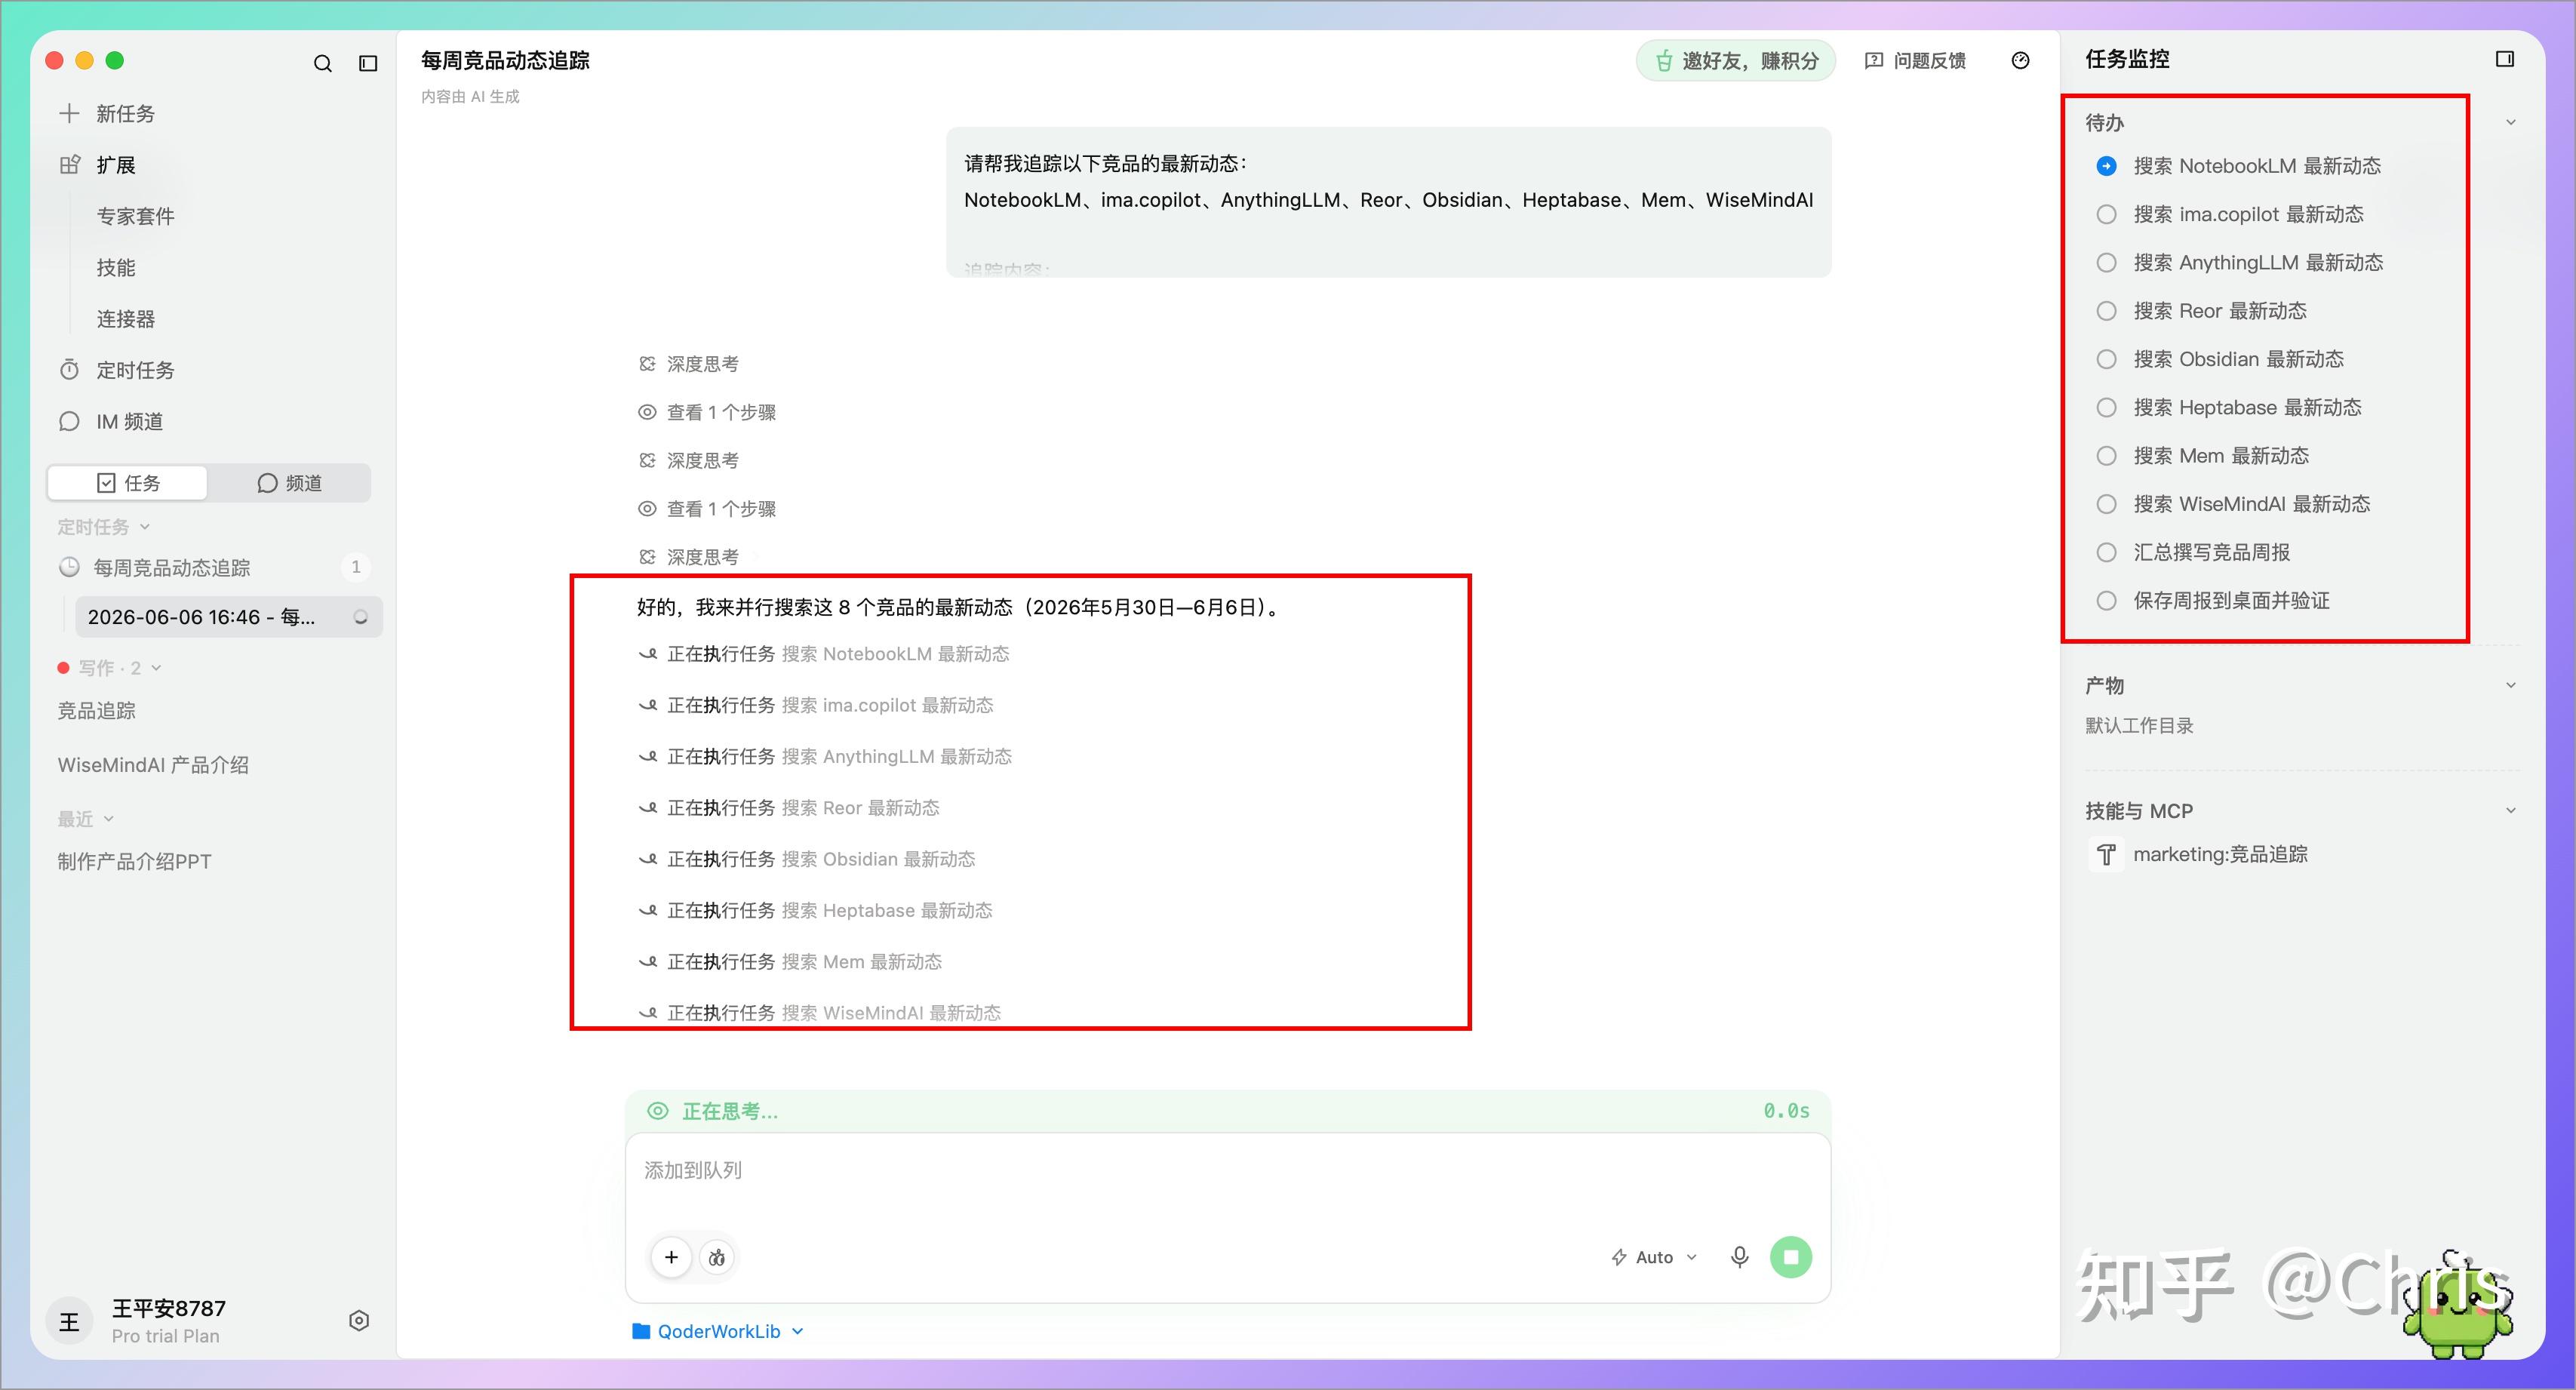Select the 搜索 AnythingLLM 最新动态 todo radio
Viewport: 2576px width, 1390px height.
click(x=2106, y=262)
